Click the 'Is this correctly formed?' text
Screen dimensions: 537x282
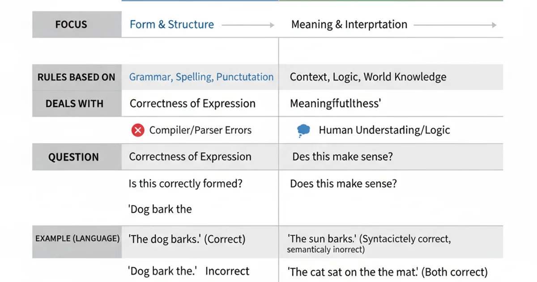point(185,184)
